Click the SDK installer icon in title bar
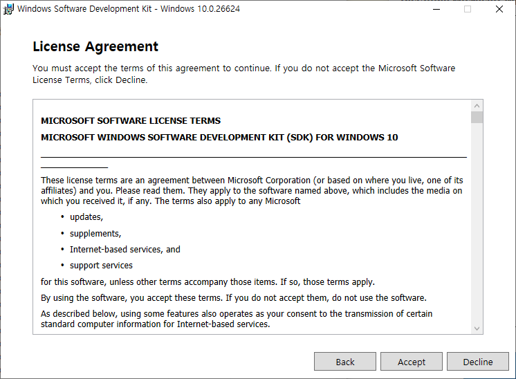The width and height of the screenshot is (516, 379). [8, 10]
